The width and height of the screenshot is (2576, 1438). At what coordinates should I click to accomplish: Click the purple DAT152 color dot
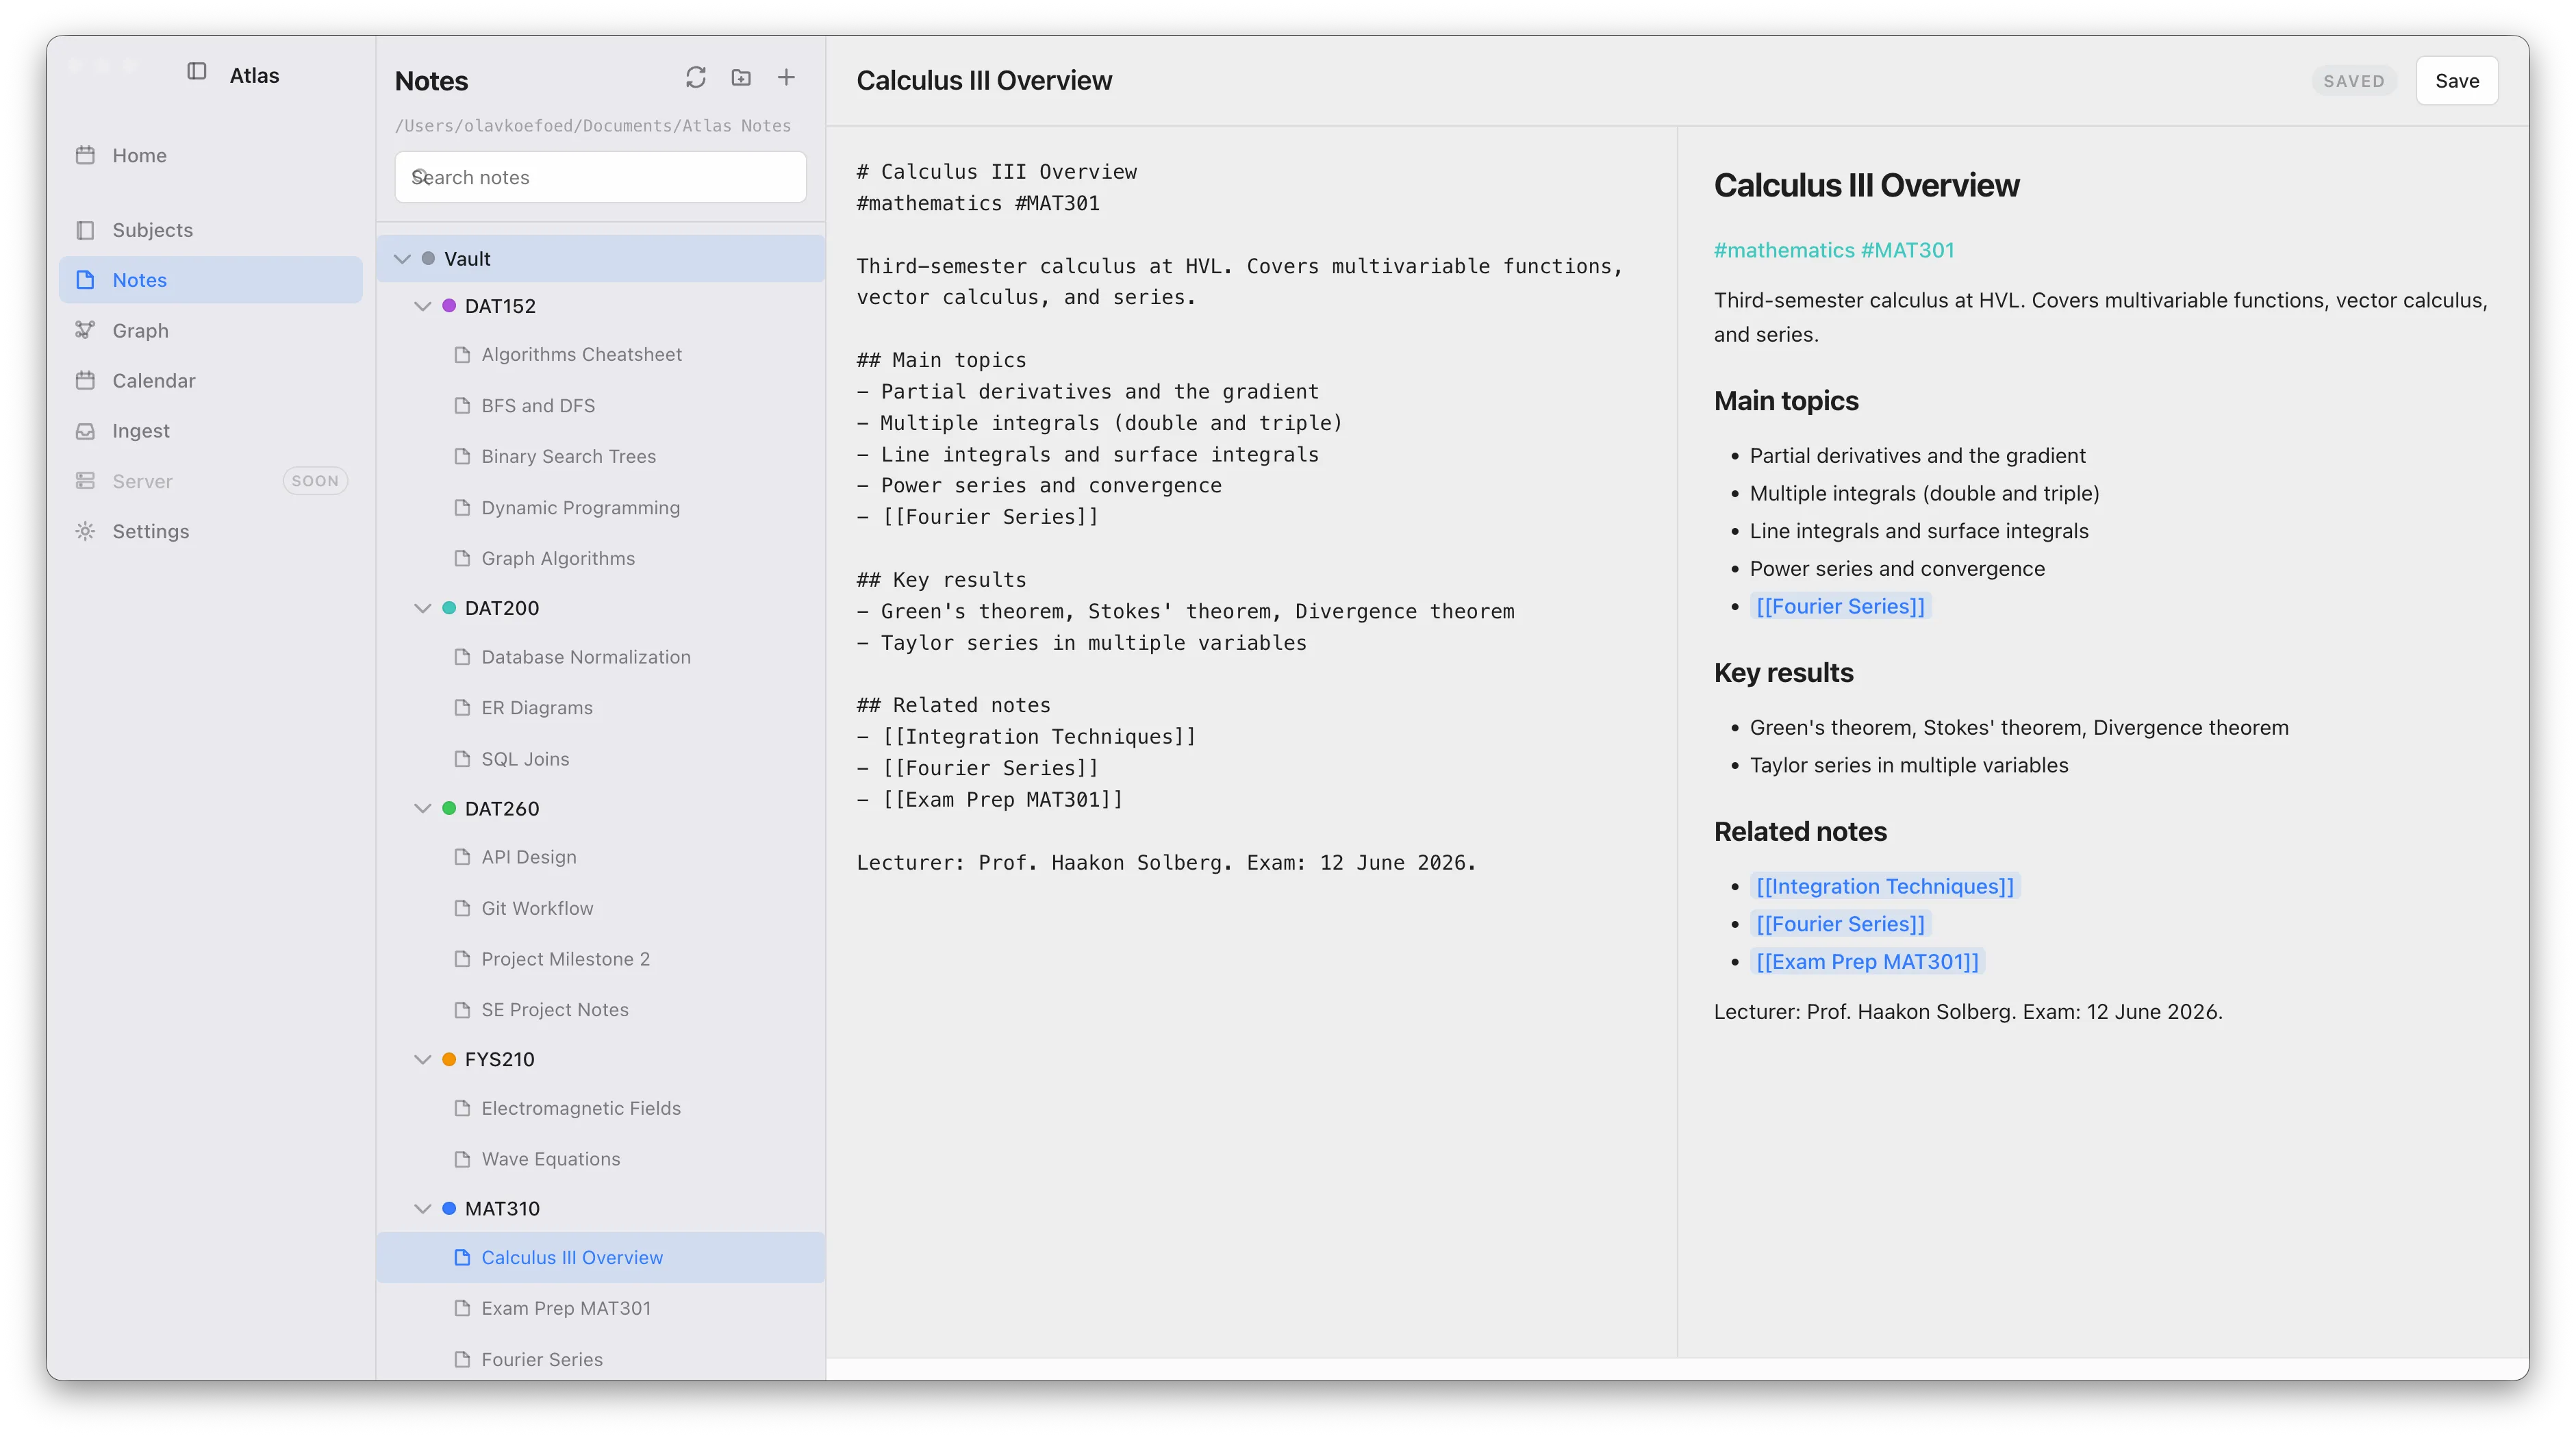pos(449,306)
